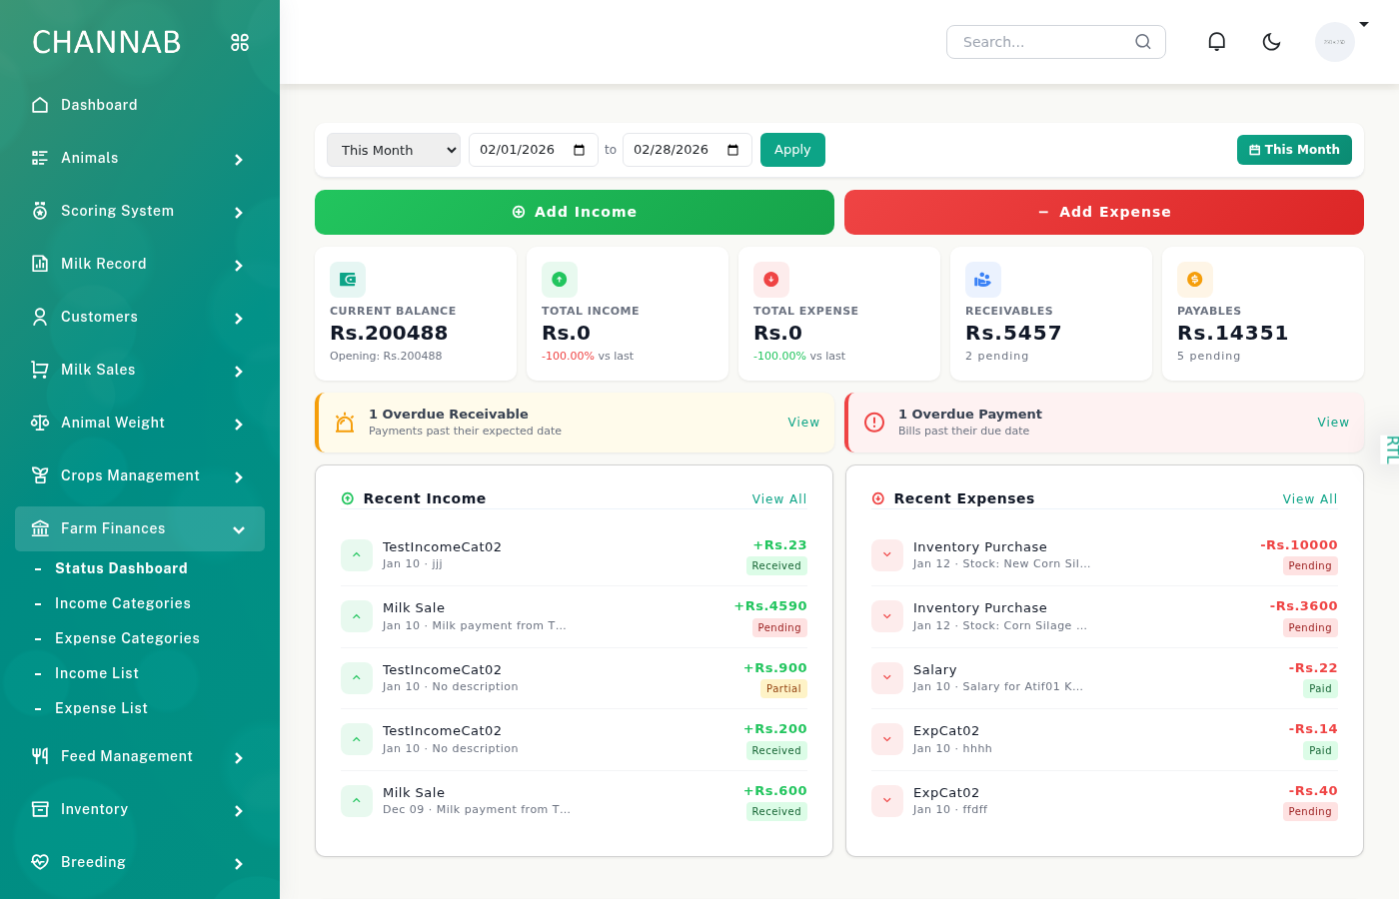The image size is (1399, 899).
Task: Click the Breeding heart icon in sidebar
Action: (x=39, y=862)
